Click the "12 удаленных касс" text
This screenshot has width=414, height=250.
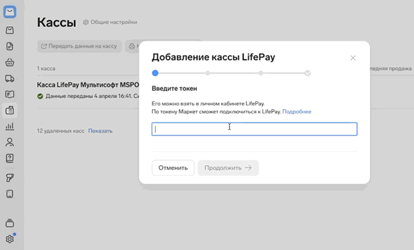[61, 131]
